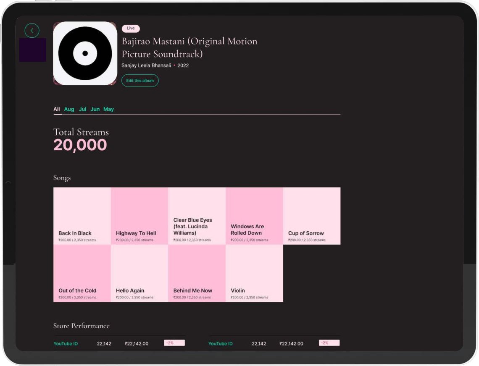The image size is (479, 366).
Task: Click the Live status badge
Action: pos(131,29)
